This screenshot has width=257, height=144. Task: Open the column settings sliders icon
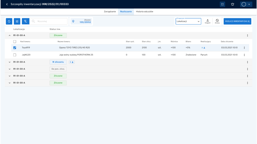[x=17, y=21]
